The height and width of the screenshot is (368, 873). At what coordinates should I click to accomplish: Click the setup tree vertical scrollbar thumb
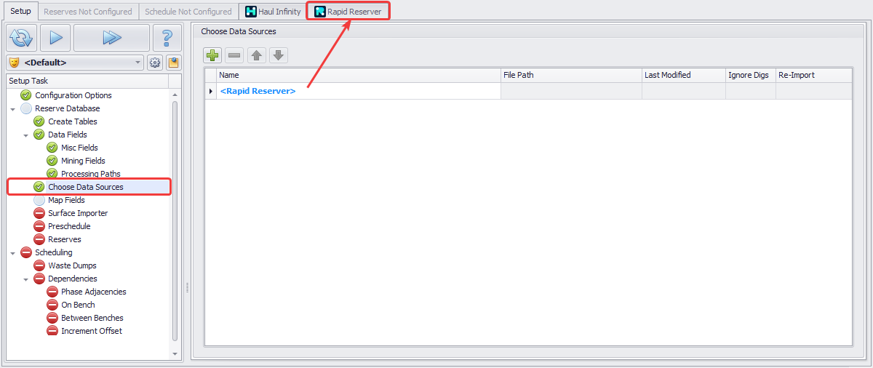point(175,220)
